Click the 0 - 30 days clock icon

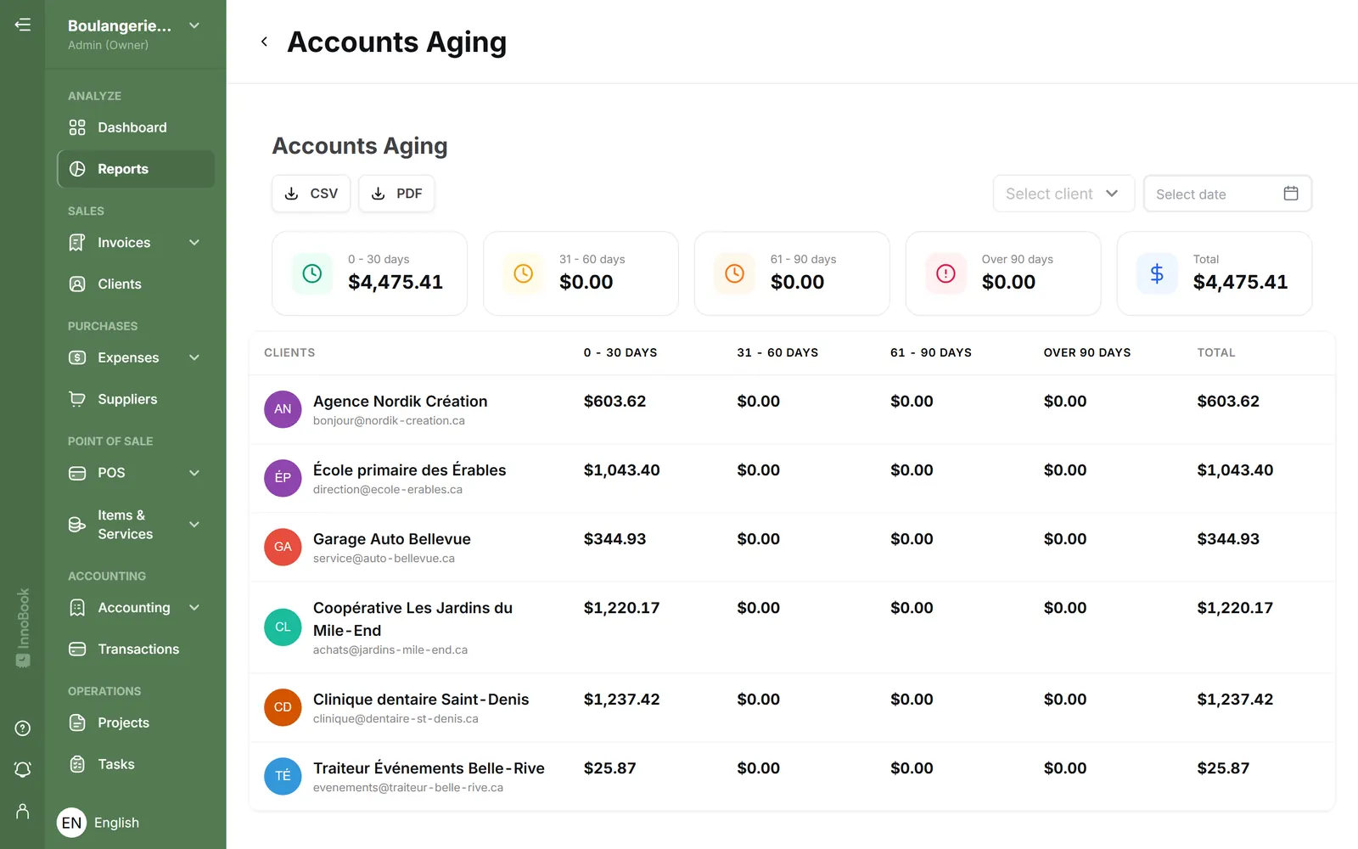312,273
